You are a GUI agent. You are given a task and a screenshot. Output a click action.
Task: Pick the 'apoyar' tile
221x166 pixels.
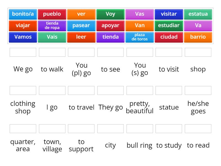coord(110,25)
